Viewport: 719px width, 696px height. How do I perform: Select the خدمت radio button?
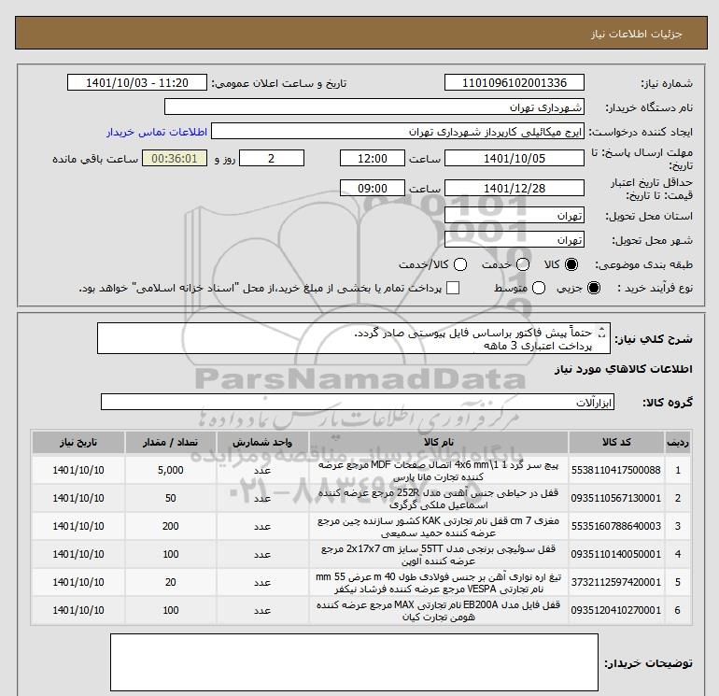pyautogui.click(x=523, y=264)
